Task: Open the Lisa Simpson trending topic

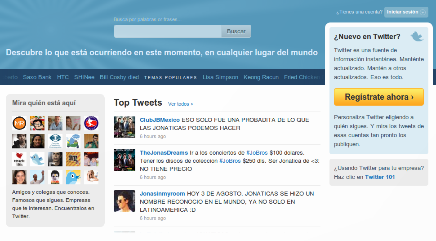Action: coord(220,77)
